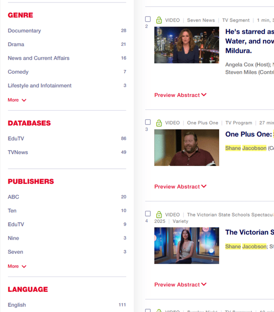Click the green lock icon on result 4

(x=159, y=215)
